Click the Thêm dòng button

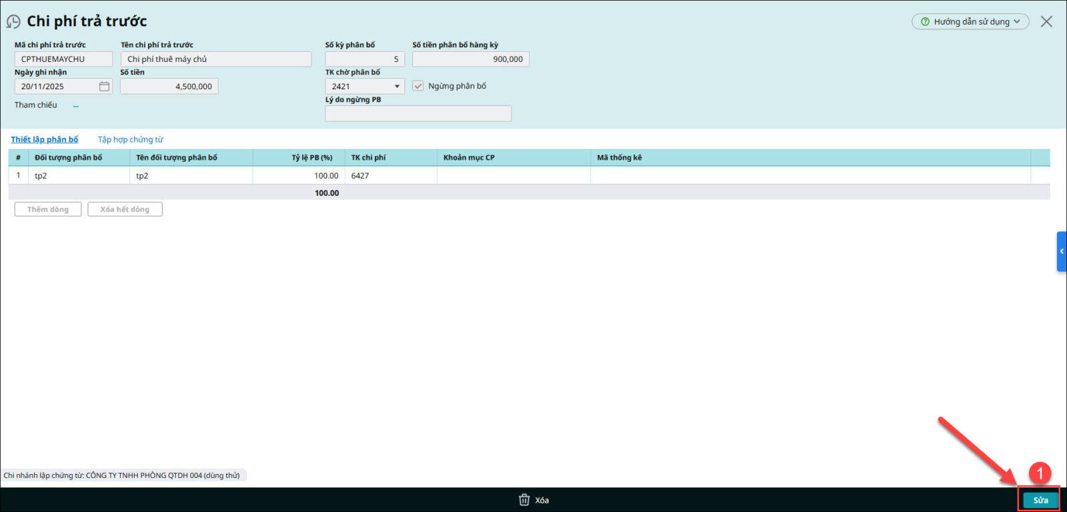[48, 210]
